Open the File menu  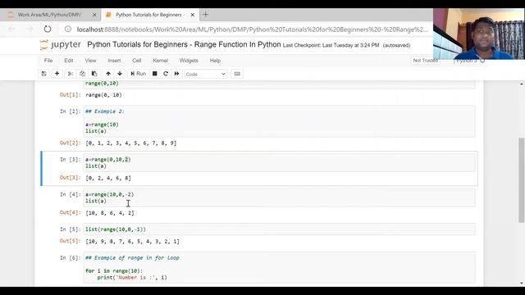[48, 61]
